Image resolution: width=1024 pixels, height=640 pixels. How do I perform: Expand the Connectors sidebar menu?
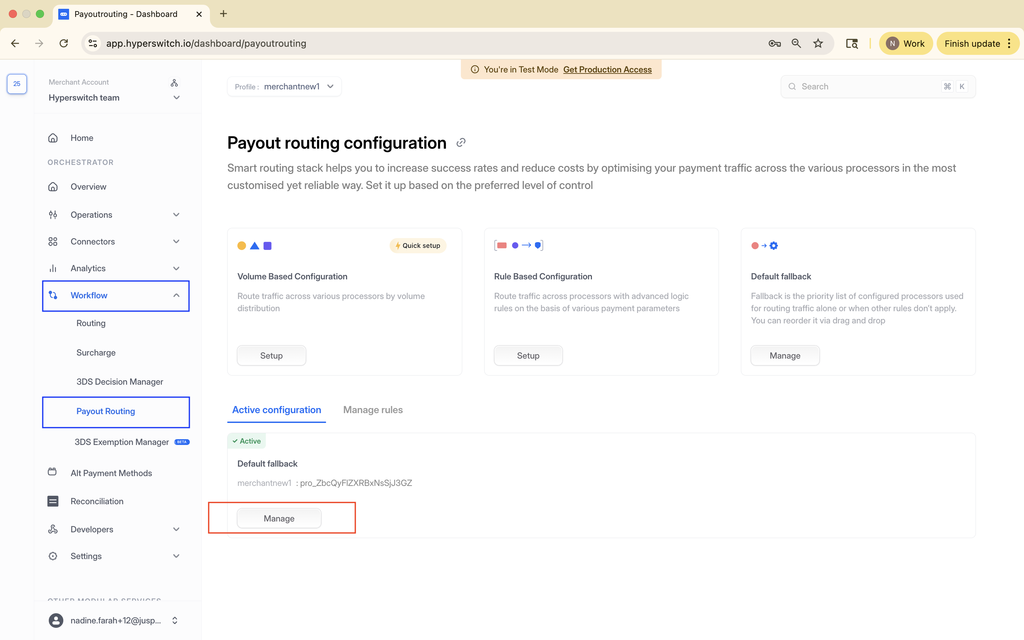coord(176,241)
